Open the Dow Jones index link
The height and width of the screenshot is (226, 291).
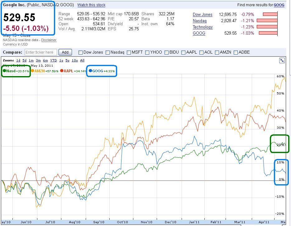click(203, 14)
